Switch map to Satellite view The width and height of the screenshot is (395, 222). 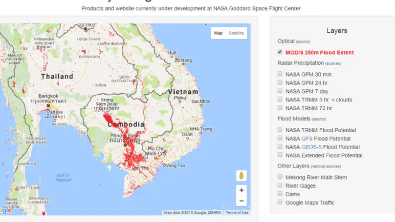[x=236, y=33]
